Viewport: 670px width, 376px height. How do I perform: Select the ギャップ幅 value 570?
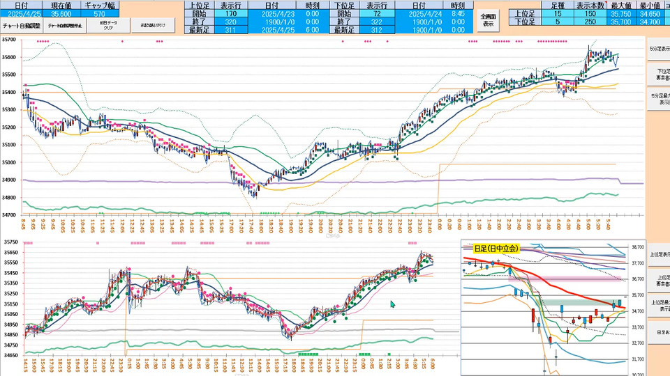pos(99,14)
